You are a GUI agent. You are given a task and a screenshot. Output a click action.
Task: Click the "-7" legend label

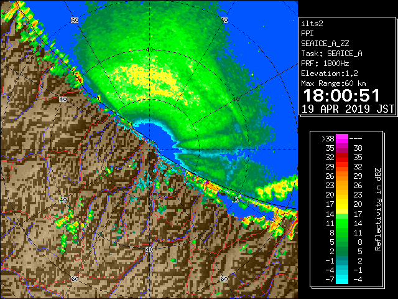330,280
